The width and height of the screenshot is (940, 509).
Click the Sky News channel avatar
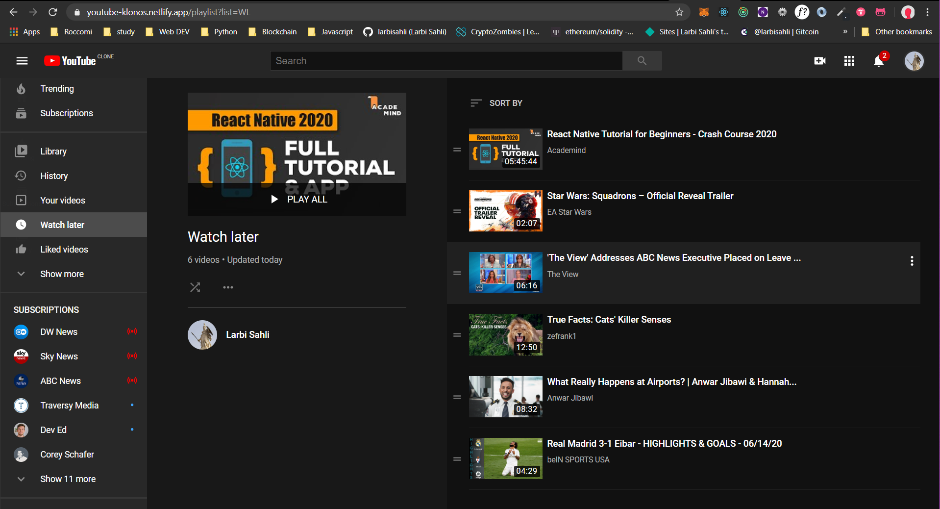tap(21, 356)
